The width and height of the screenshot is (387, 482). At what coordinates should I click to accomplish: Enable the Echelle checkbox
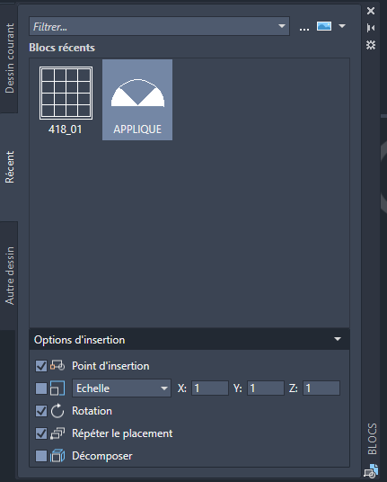[41, 388]
